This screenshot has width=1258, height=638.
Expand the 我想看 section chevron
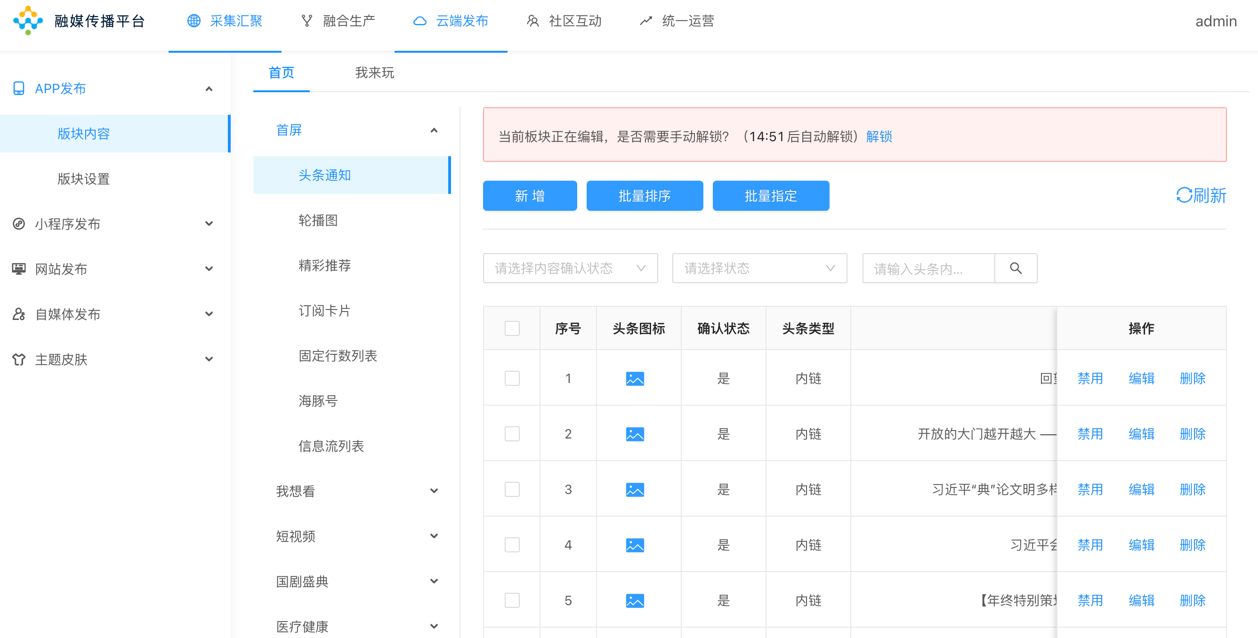click(x=434, y=491)
